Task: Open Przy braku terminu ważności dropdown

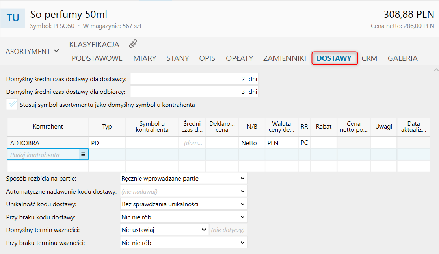Action: point(184,243)
